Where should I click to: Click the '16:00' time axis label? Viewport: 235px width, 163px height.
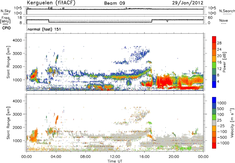tap(144, 157)
